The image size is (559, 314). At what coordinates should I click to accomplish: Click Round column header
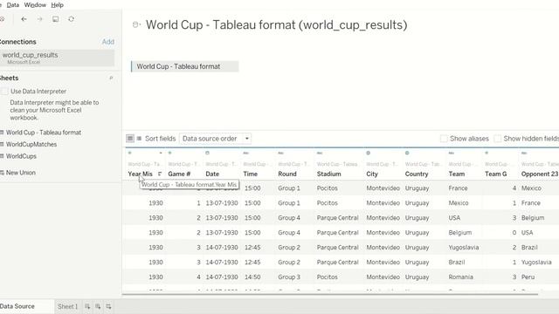coord(287,174)
